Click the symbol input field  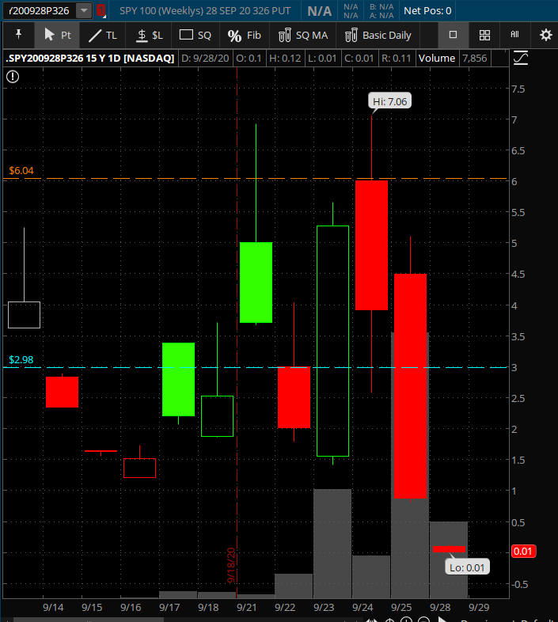(x=39, y=11)
